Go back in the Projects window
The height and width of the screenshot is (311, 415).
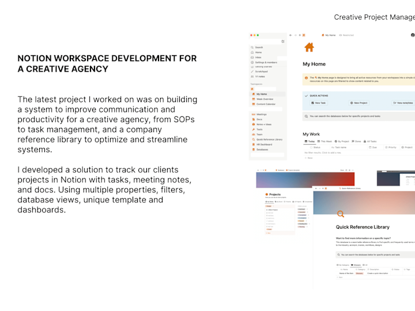click(x=259, y=170)
